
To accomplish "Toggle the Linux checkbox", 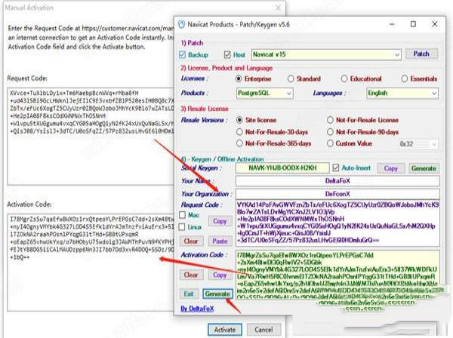I will [182, 227].
